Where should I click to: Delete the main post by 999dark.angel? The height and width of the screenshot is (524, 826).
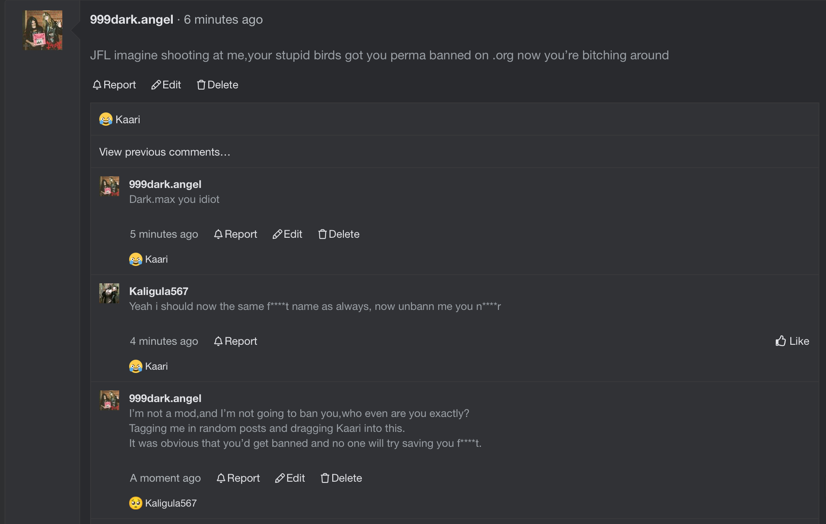218,85
